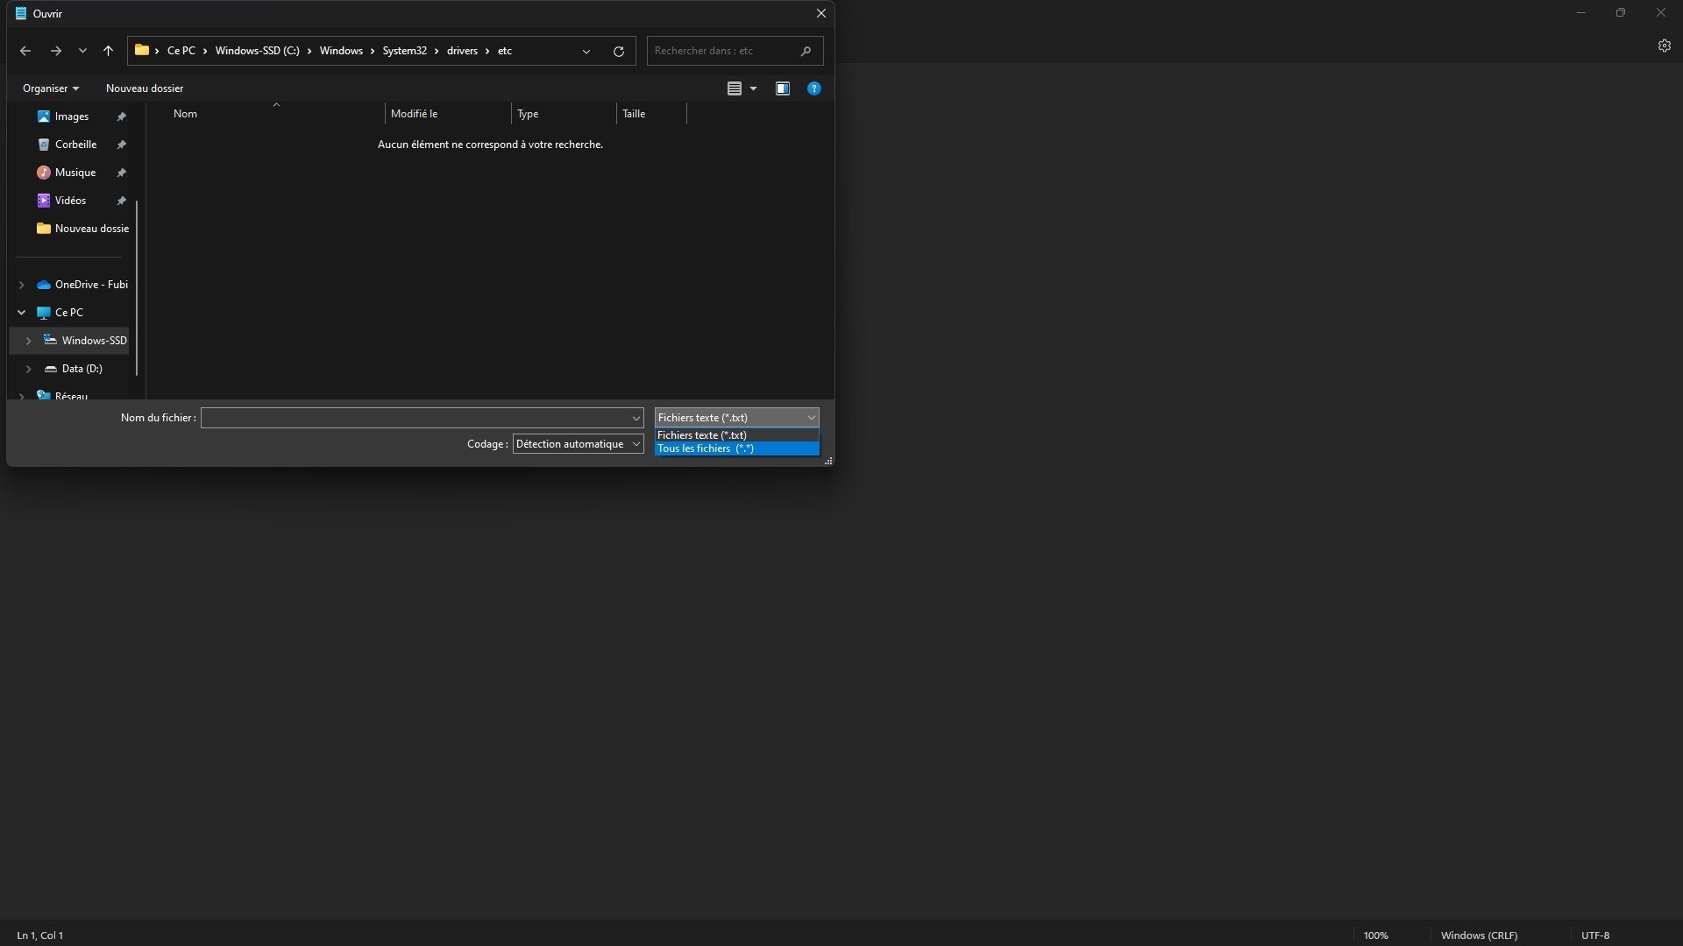Click the pin icon beside Images

click(x=122, y=116)
